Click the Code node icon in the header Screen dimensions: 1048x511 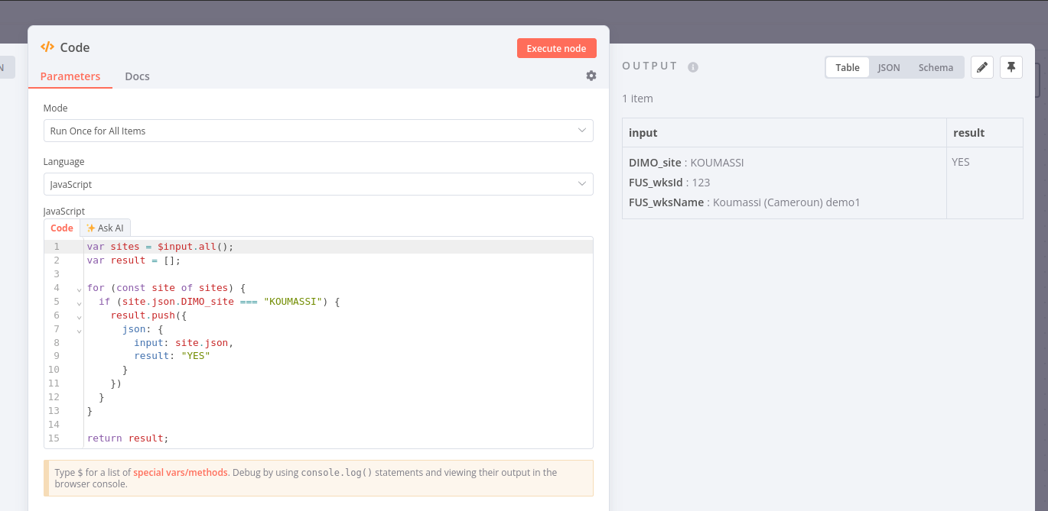(46, 47)
